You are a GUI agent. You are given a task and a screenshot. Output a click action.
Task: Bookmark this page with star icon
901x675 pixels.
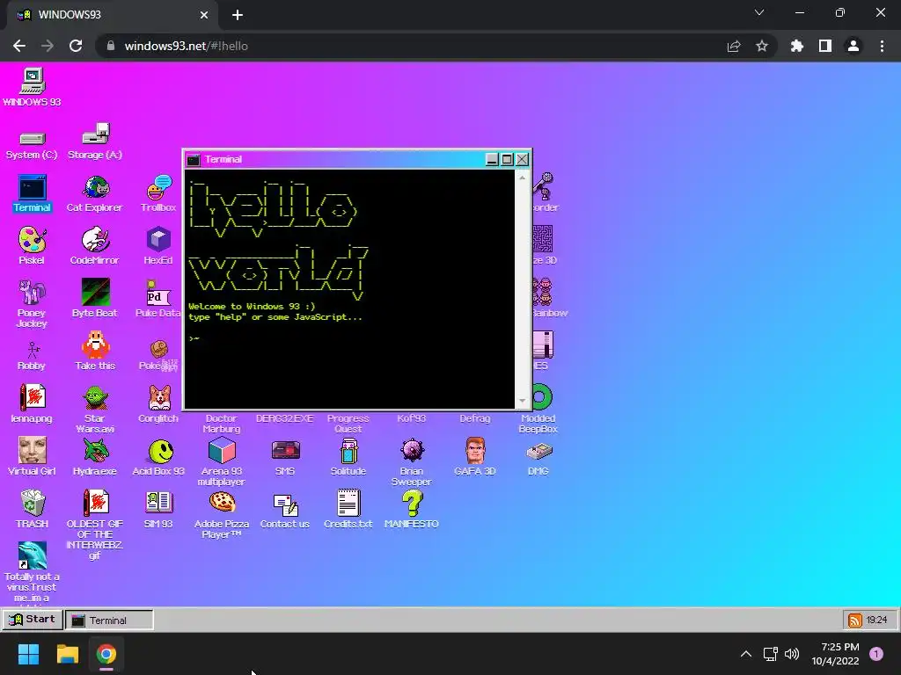[x=762, y=46]
